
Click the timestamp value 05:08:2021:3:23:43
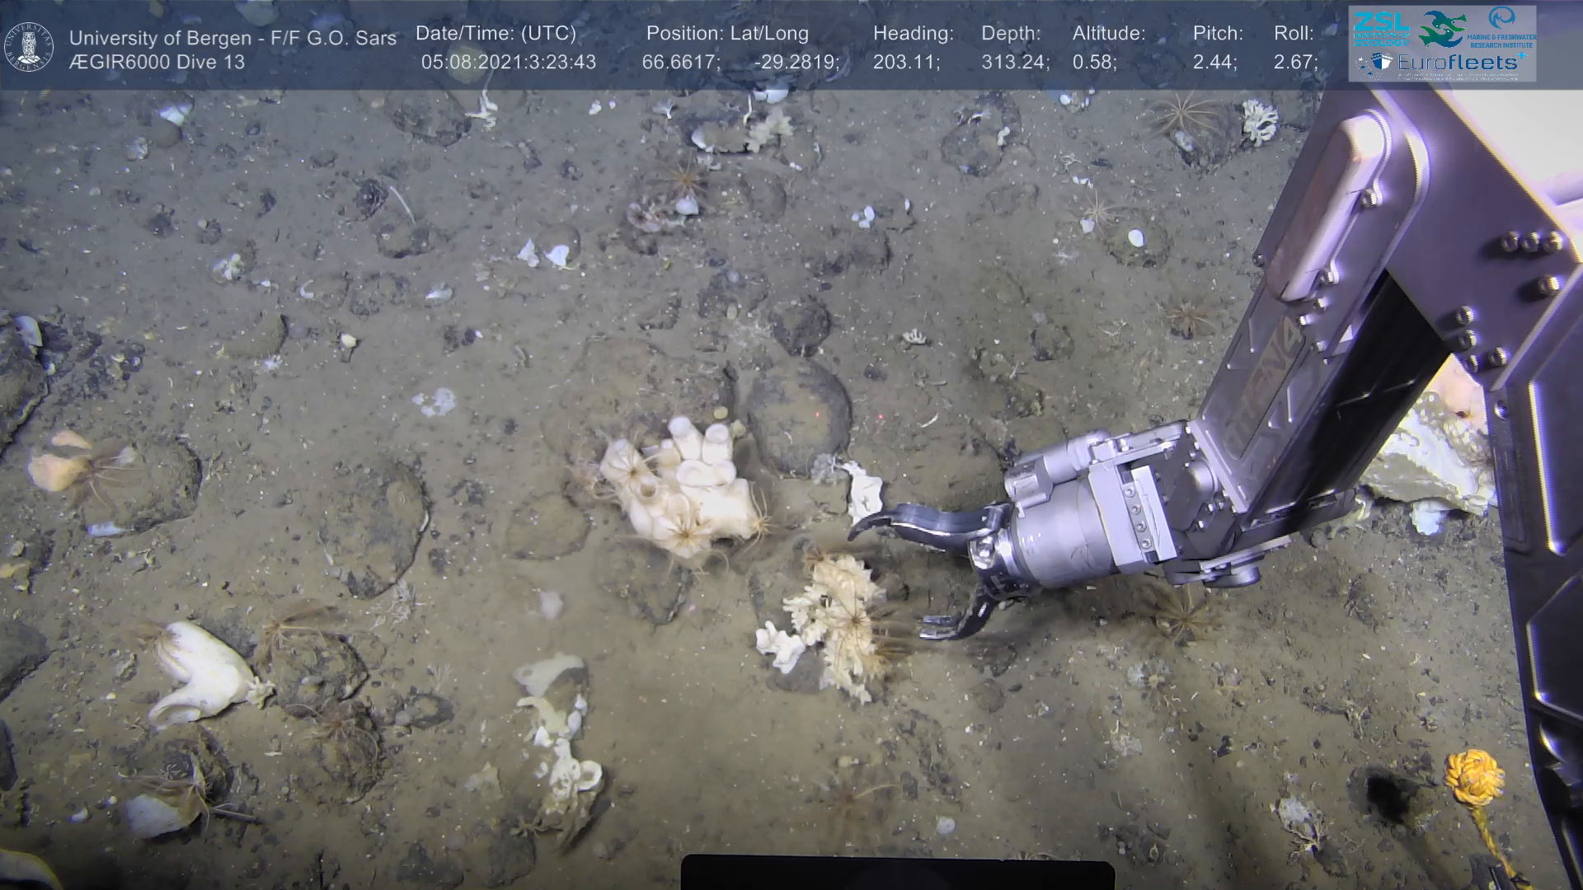coord(508,63)
